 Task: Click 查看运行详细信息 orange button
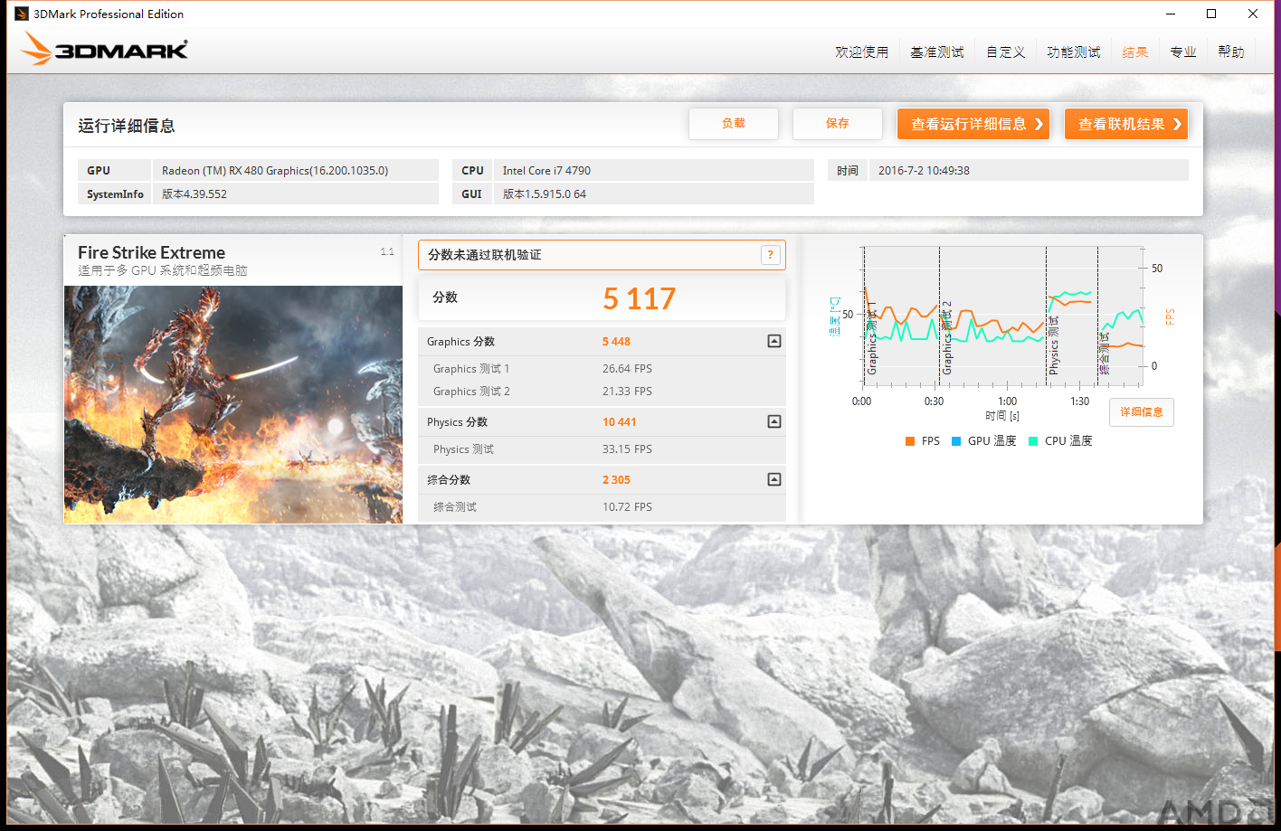click(973, 124)
